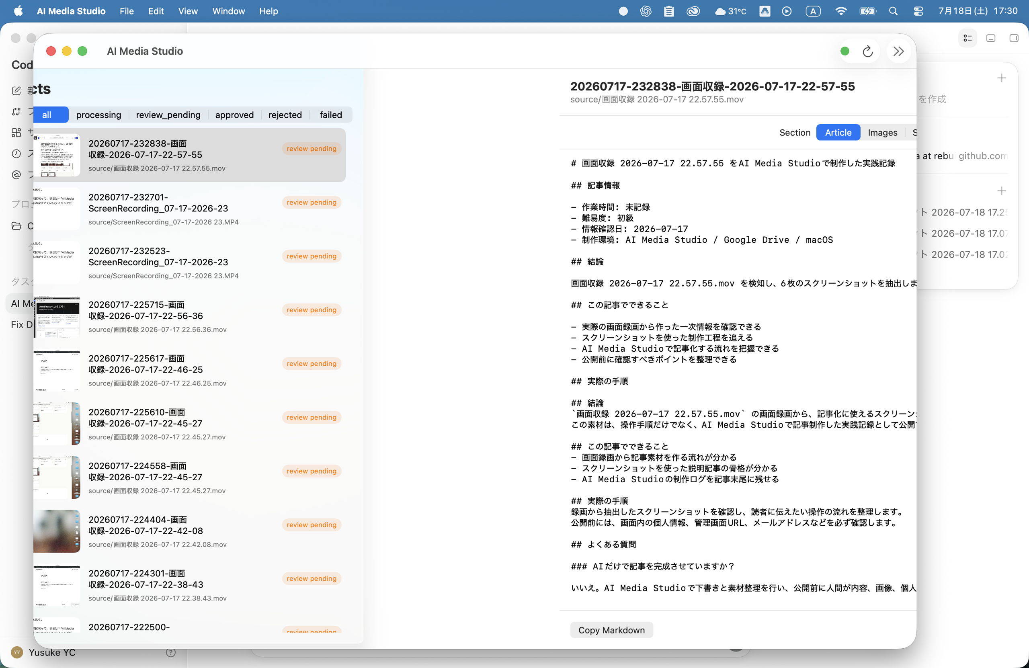Screen dimensions: 1029x668
Task: Click the 31°C weather menu bar item
Action: (x=731, y=11)
